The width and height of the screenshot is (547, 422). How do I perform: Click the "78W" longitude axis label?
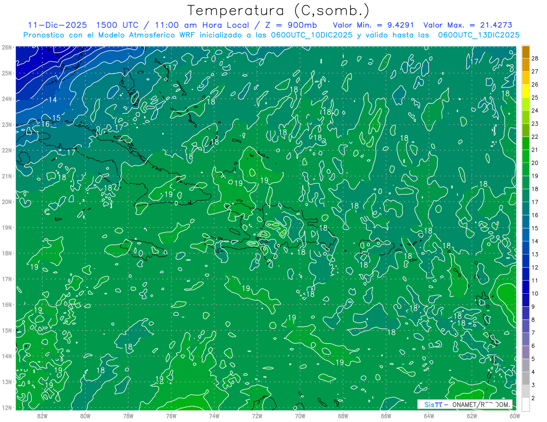tap(128, 416)
